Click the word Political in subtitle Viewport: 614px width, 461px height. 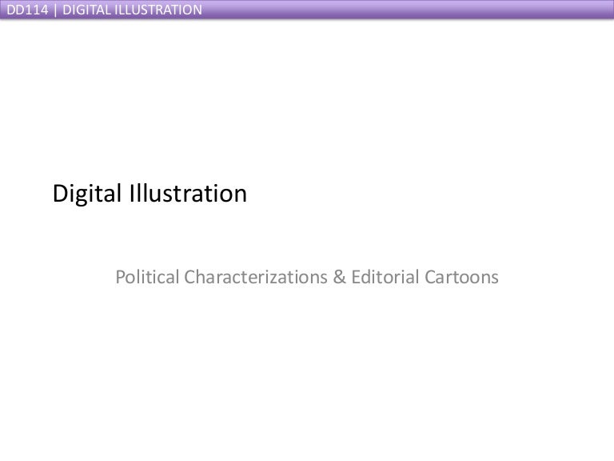[148, 278]
